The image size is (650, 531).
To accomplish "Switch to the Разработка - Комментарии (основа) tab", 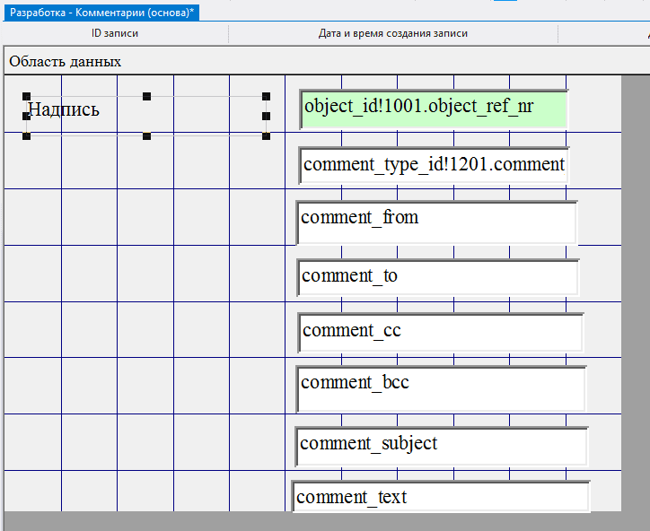I will click(101, 12).
